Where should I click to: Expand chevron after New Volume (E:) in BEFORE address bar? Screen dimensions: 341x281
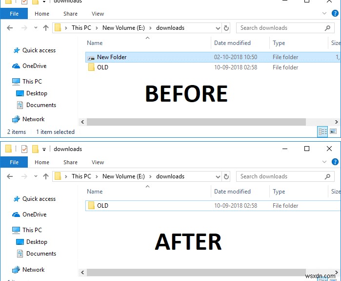150,28
